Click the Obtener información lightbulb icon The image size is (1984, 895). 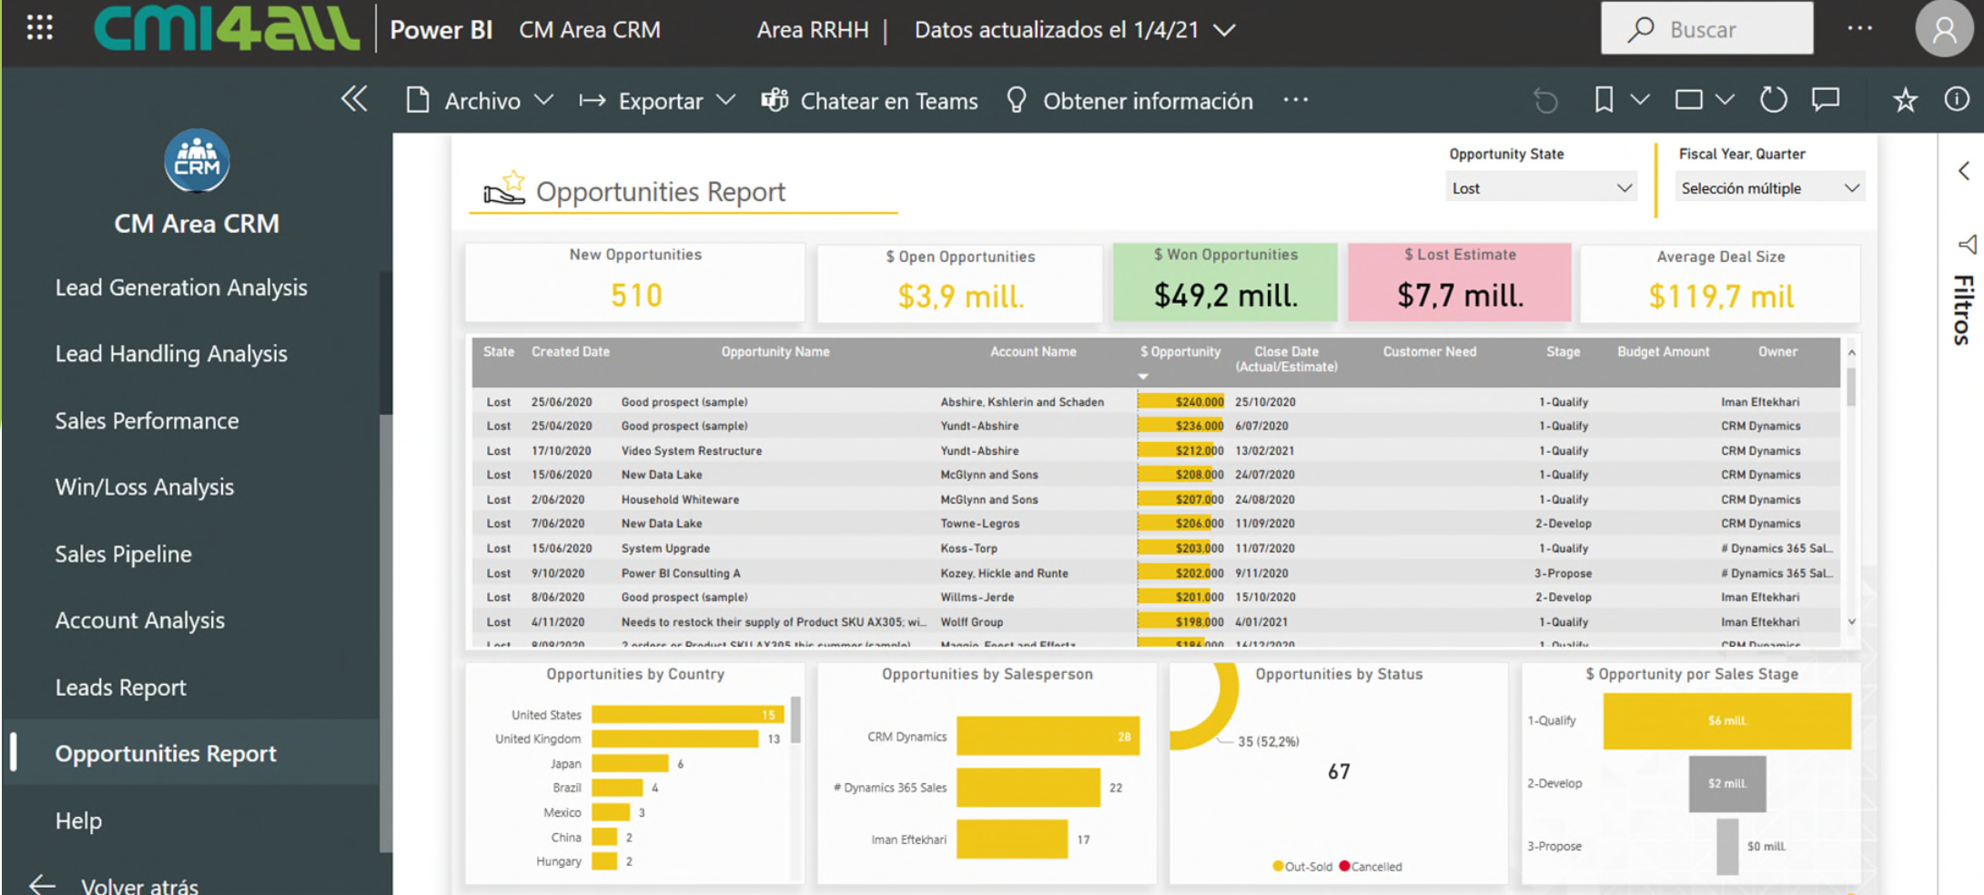pyautogui.click(x=1017, y=100)
